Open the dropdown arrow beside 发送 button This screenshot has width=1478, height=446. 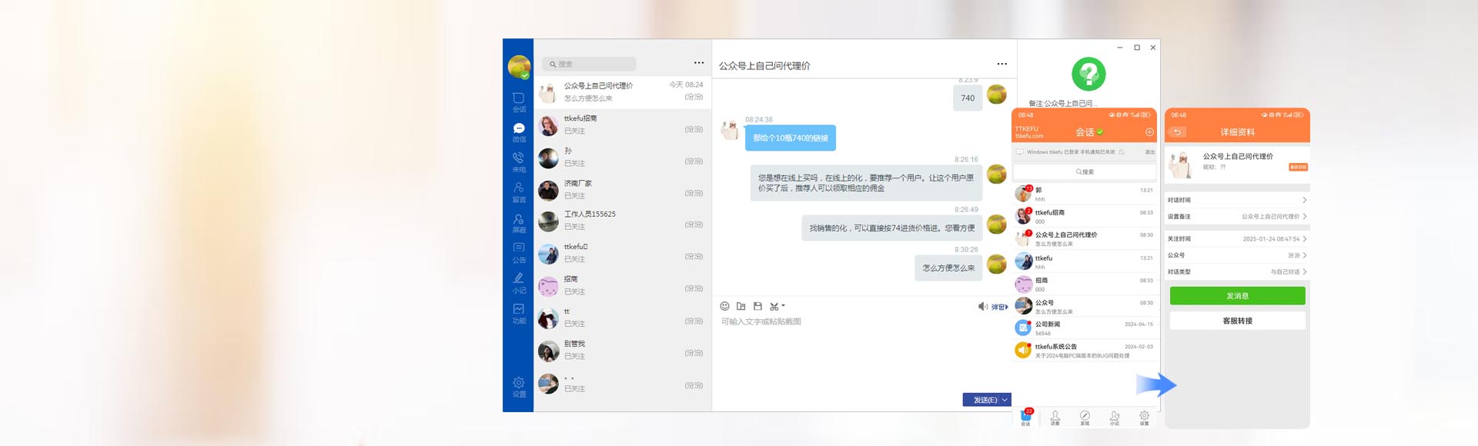tap(1005, 400)
